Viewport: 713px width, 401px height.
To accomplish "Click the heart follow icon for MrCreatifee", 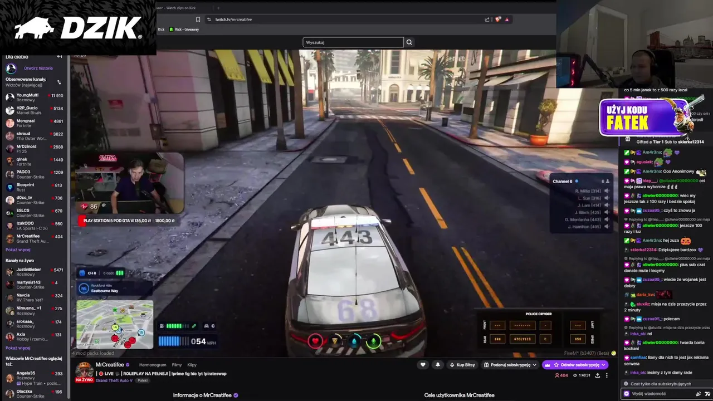I will [423, 365].
